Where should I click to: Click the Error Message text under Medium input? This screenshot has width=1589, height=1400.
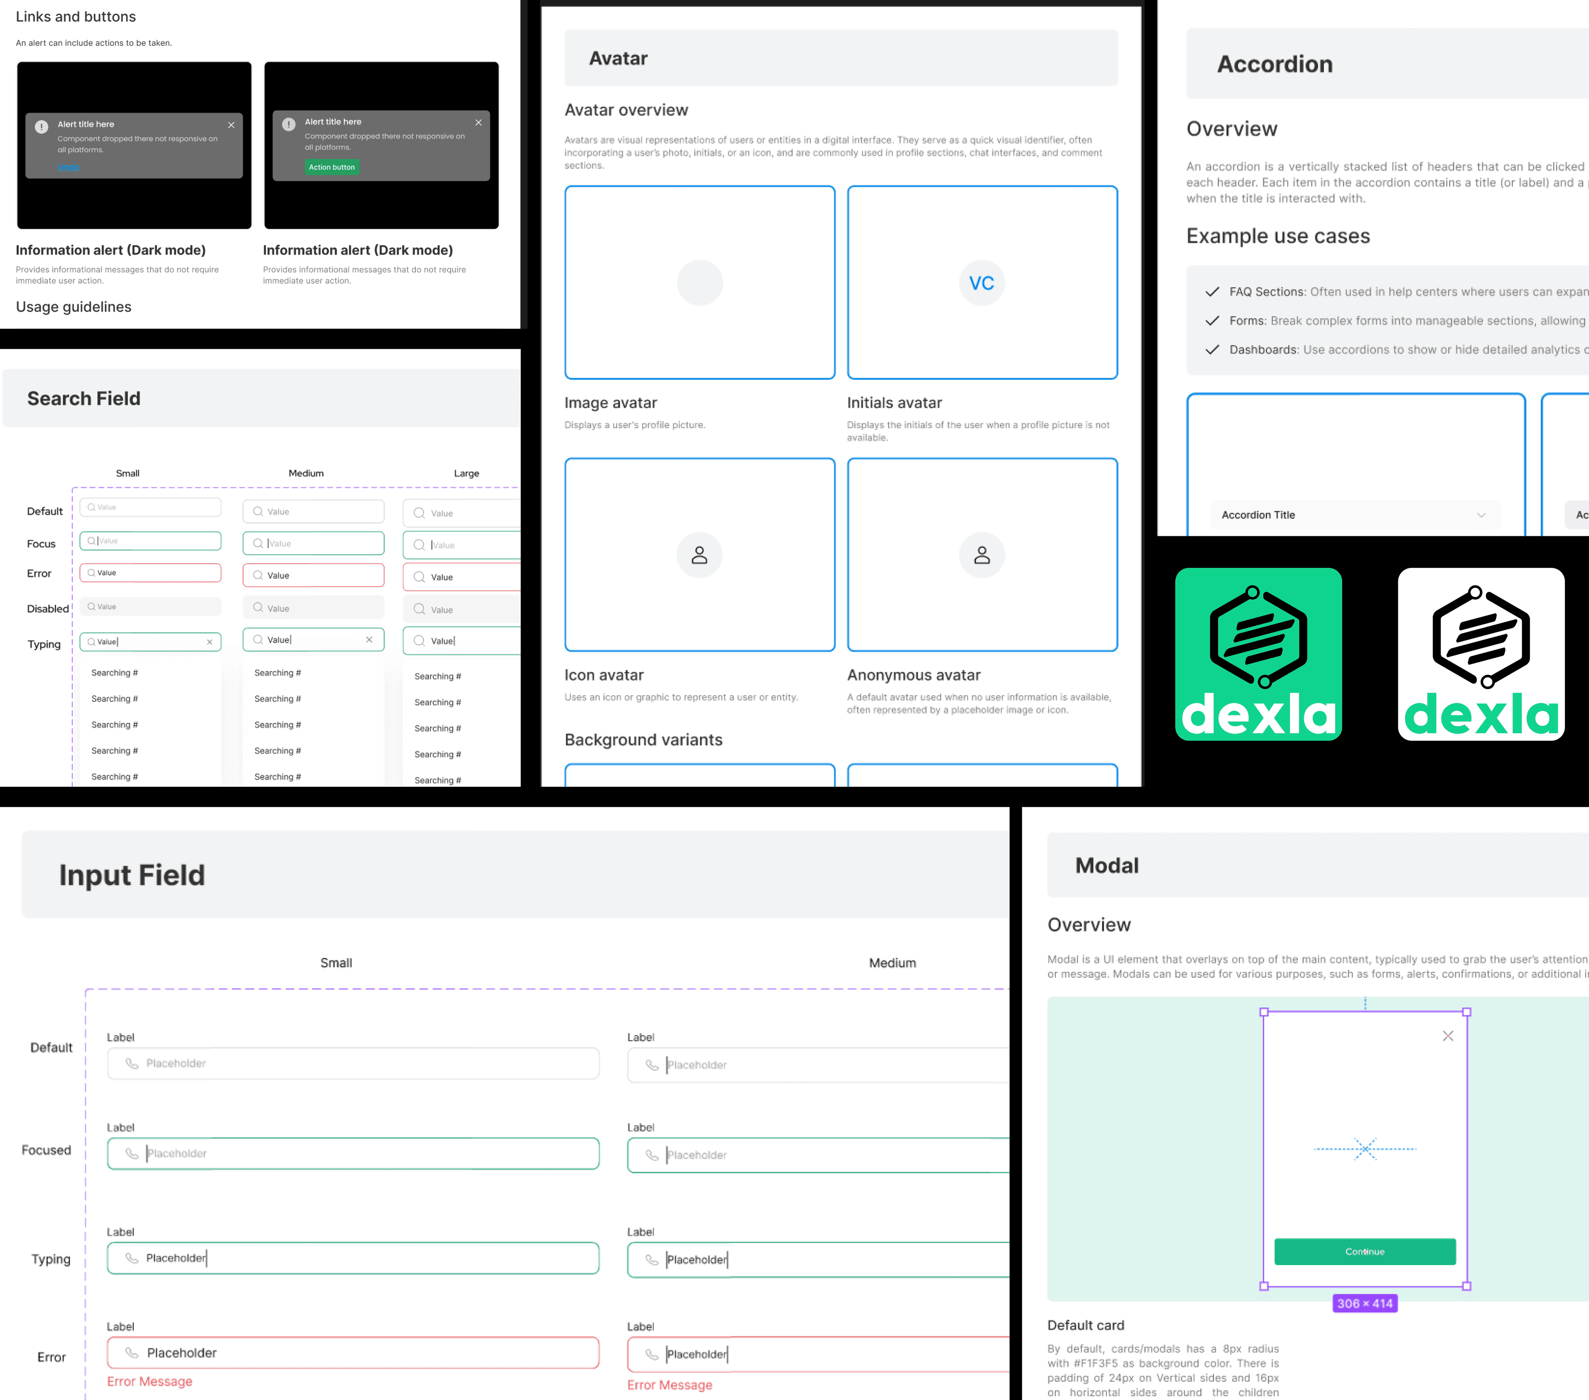click(670, 1385)
